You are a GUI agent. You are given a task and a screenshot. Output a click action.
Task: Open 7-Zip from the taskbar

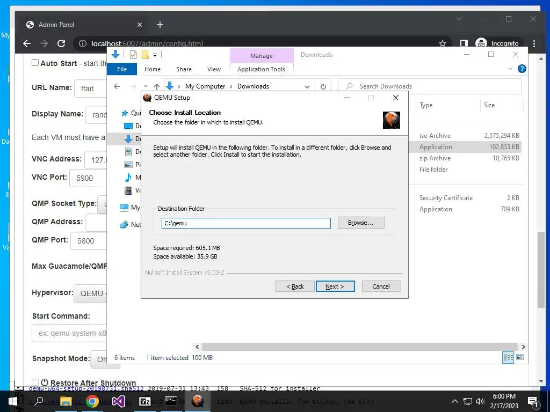pyautogui.click(x=144, y=401)
